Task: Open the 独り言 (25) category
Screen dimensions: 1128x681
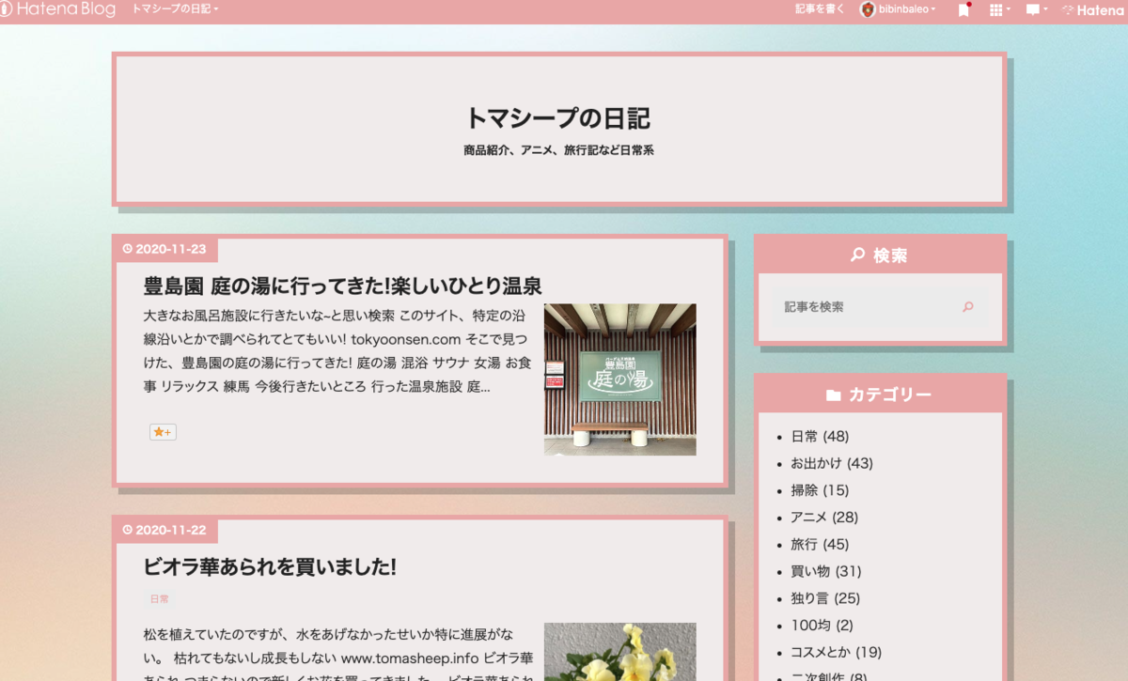Action: pos(825,598)
